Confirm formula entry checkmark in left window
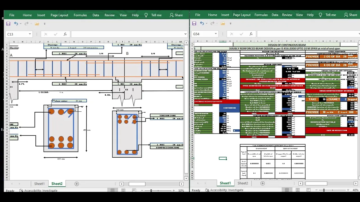 [55, 34]
